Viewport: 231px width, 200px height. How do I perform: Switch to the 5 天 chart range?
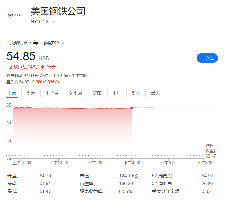(31, 93)
